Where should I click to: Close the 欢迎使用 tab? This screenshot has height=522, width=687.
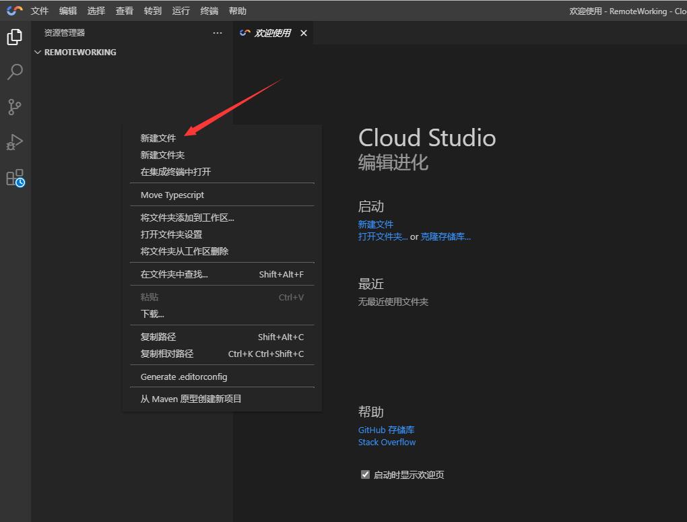(x=304, y=33)
